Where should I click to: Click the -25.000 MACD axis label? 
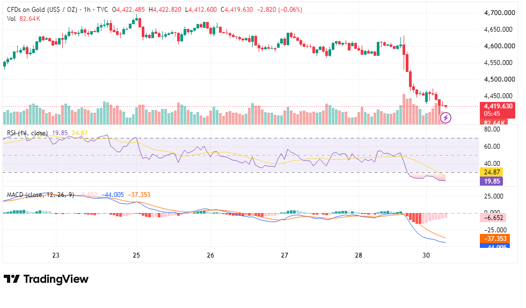[x=495, y=230]
